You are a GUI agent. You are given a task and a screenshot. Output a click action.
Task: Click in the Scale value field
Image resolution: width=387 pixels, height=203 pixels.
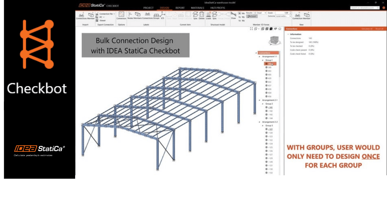(283, 13)
